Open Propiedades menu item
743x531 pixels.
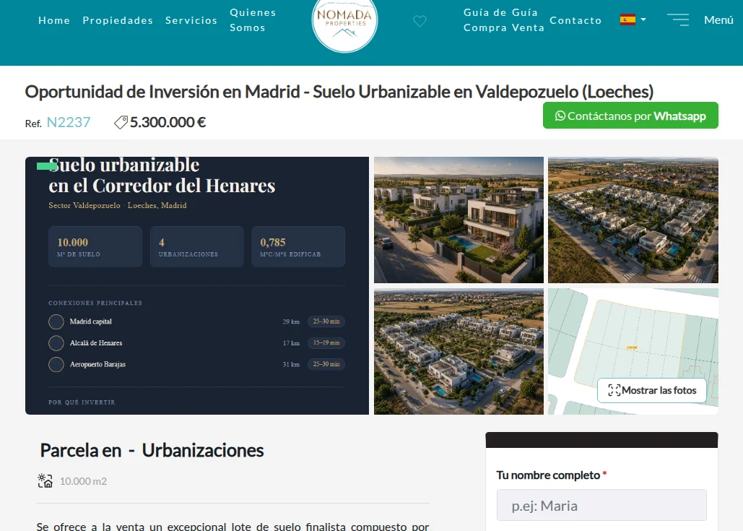tap(118, 20)
